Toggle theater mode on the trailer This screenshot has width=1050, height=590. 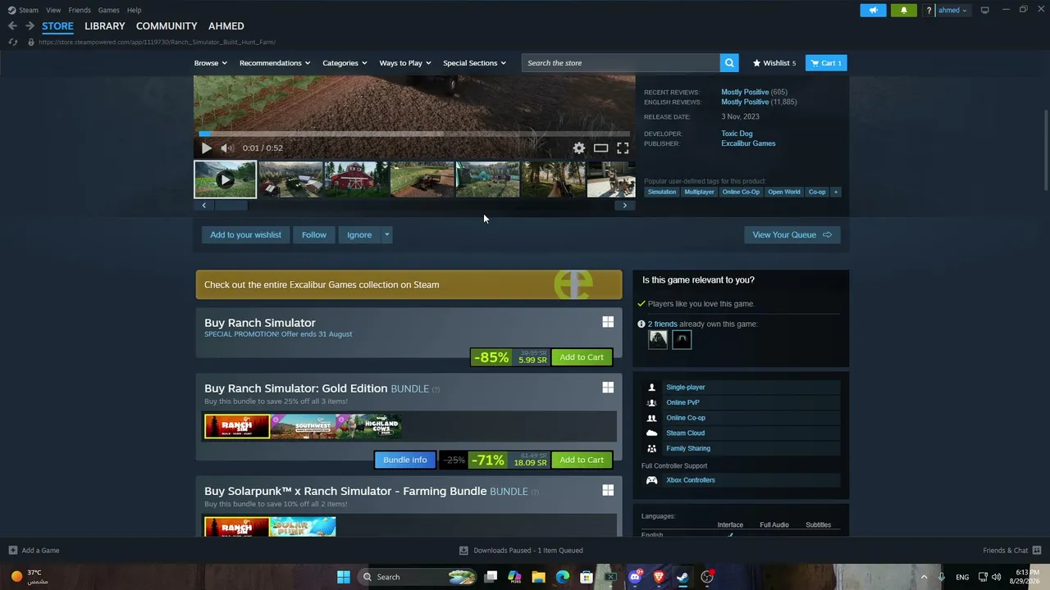click(601, 148)
